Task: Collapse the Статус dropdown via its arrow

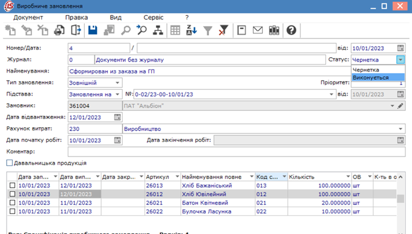Action: [400, 60]
